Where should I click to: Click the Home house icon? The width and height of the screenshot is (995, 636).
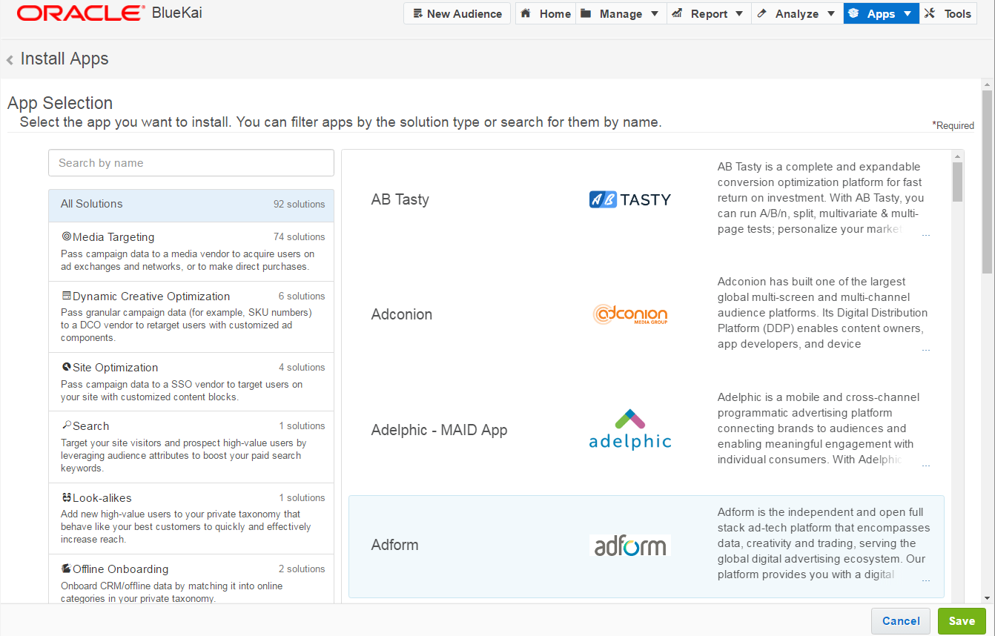coord(526,13)
